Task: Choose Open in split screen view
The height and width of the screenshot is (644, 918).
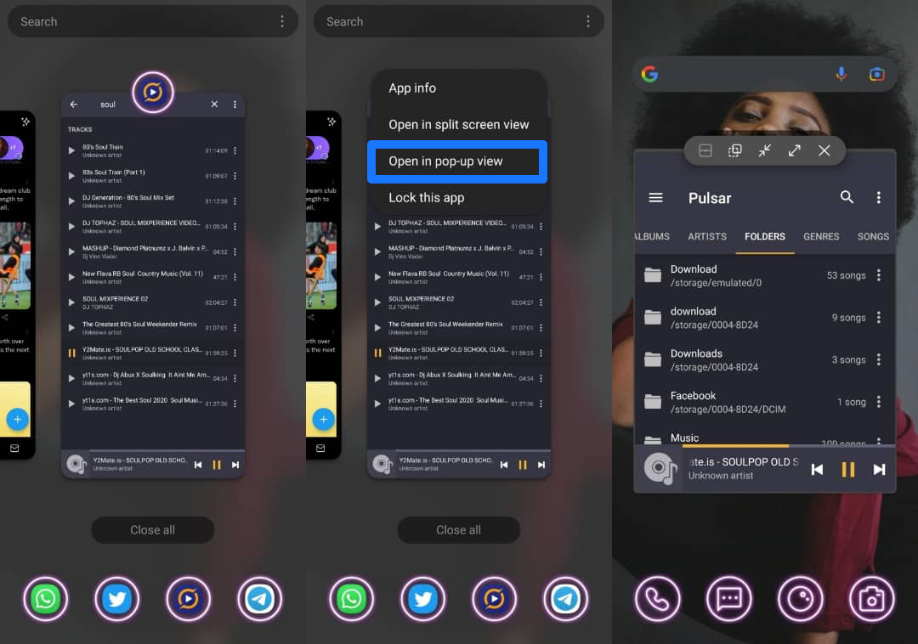Action: (458, 125)
